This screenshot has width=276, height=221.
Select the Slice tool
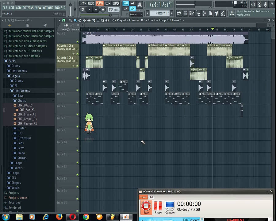click(94, 21)
